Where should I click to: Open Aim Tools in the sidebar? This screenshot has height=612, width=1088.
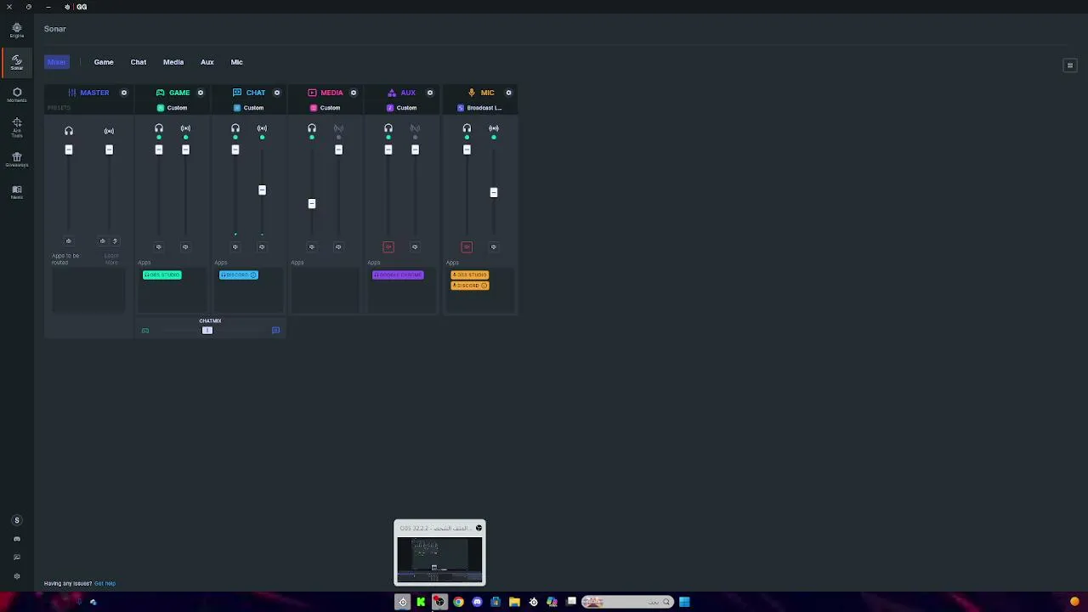point(16,127)
